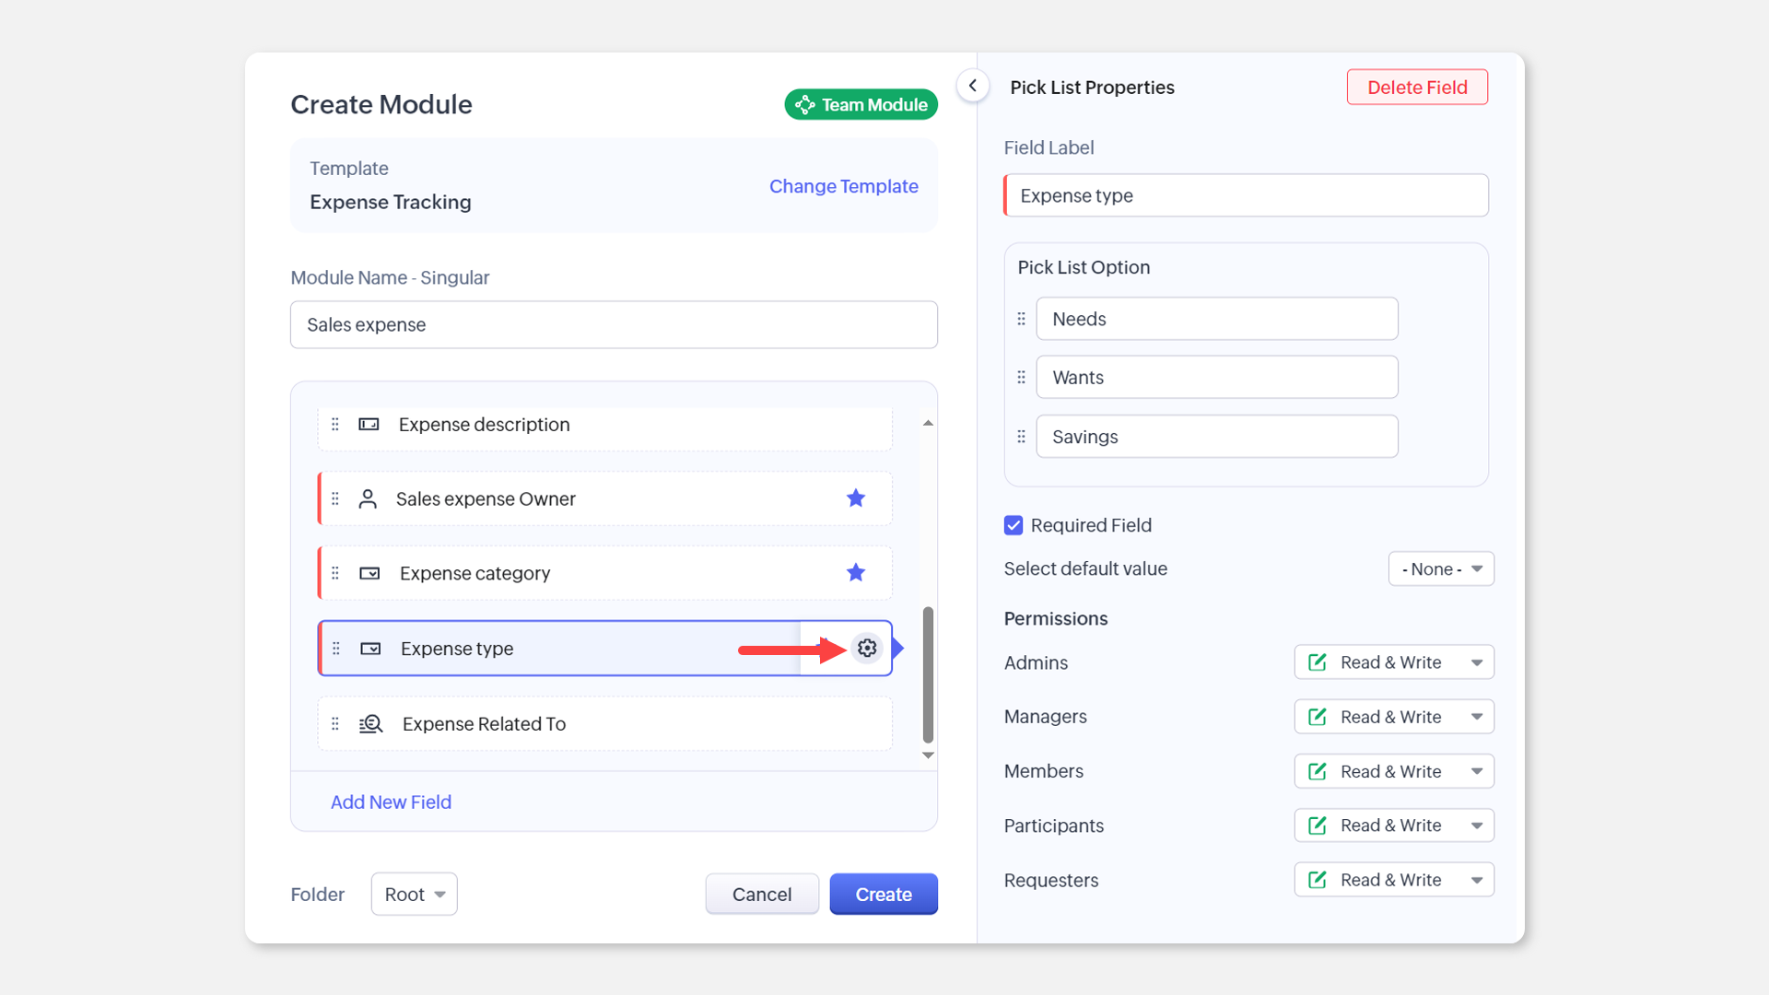Screen dimensions: 1769x995
Task: Click the field list vertical scrollbar
Action: click(x=928, y=673)
